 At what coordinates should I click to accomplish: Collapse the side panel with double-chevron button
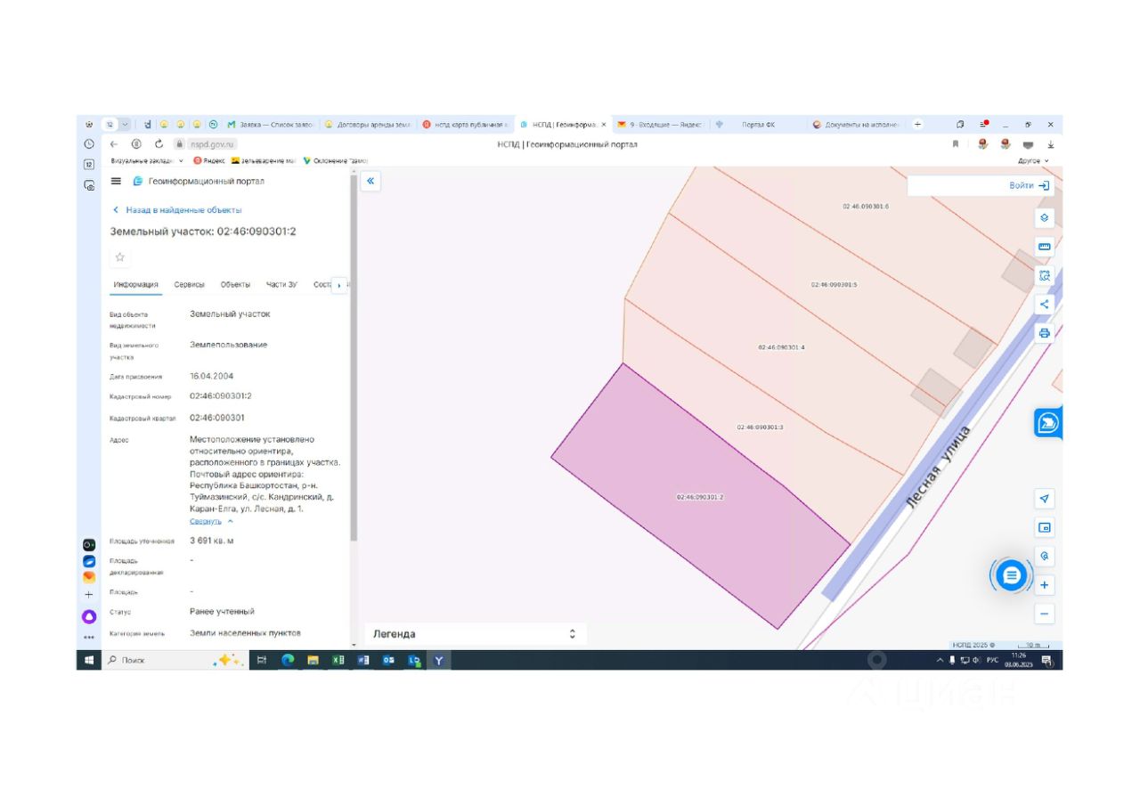(370, 181)
